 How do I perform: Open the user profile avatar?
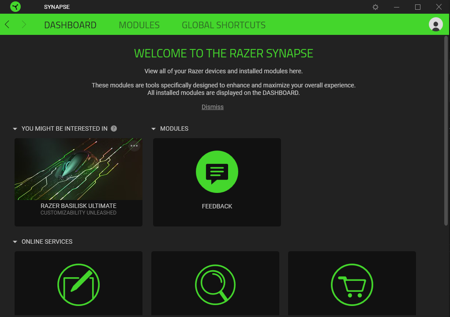[x=435, y=24]
